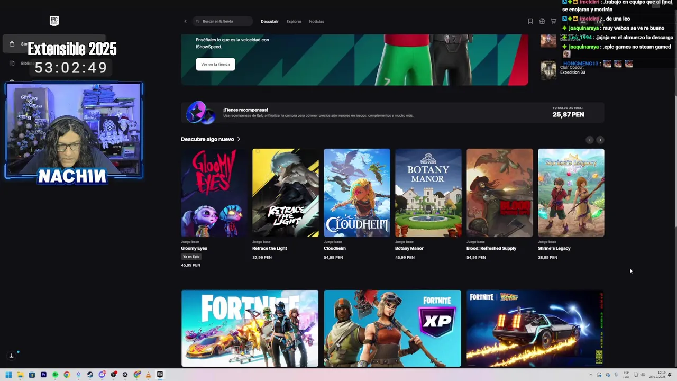Screen dimensions: 677x381
Task: Open Google Chrome from the taskbar
Action: click(67, 375)
